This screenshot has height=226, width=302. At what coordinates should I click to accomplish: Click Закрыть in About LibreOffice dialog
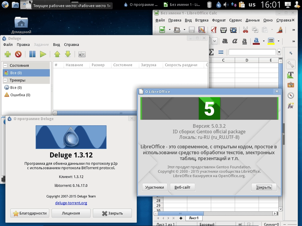[264, 187]
